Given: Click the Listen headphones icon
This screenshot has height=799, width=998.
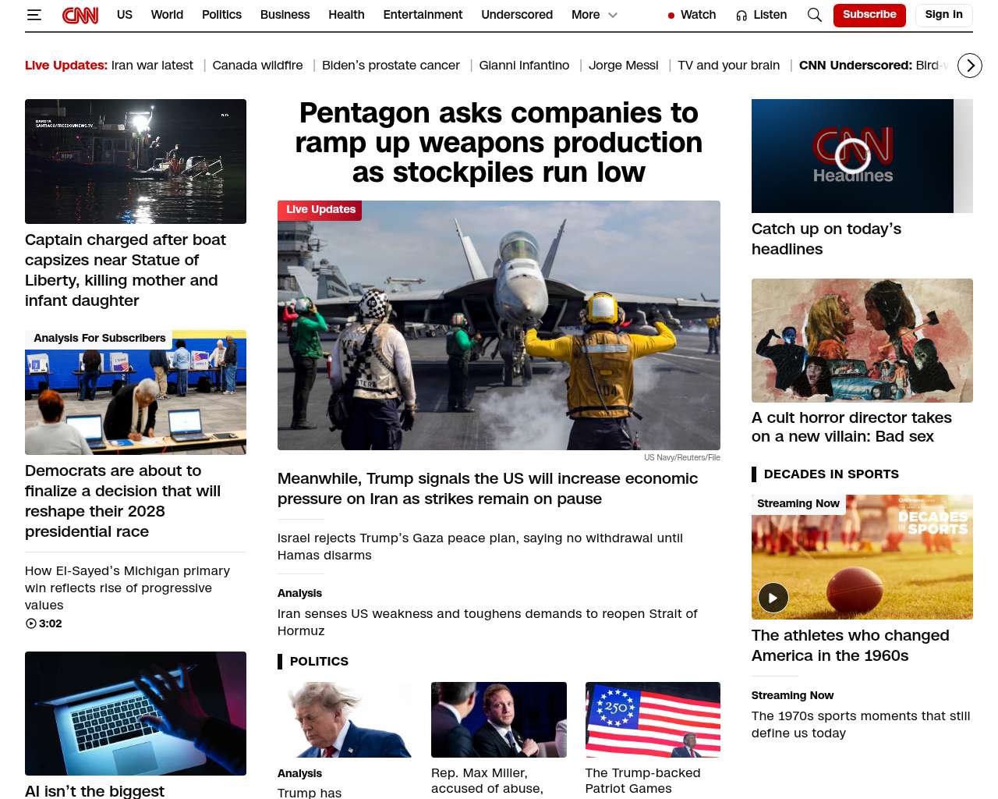Looking at the screenshot, I should [741, 16].
